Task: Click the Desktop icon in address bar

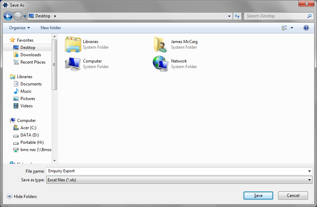Action: coord(31,16)
